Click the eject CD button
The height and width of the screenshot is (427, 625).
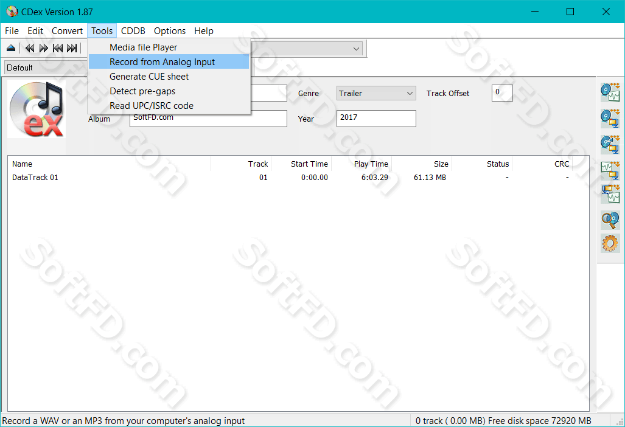pyautogui.click(x=11, y=48)
